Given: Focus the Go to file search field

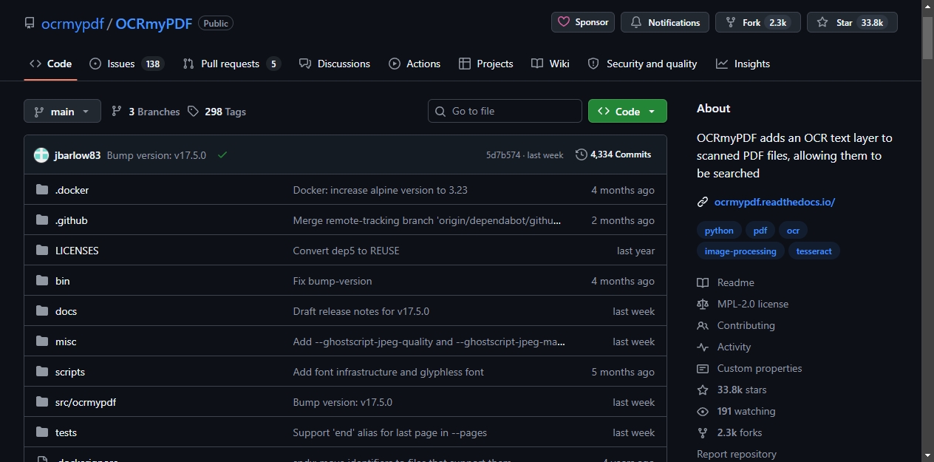Looking at the screenshot, I should pos(505,111).
